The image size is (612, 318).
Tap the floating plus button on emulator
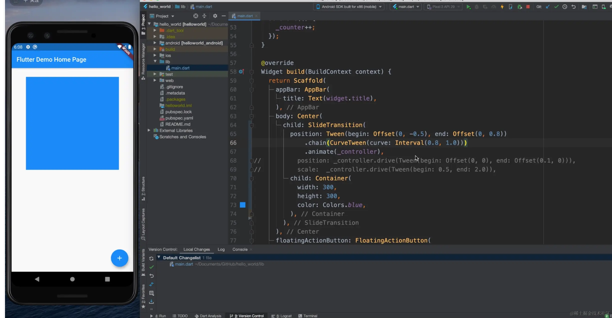click(120, 258)
